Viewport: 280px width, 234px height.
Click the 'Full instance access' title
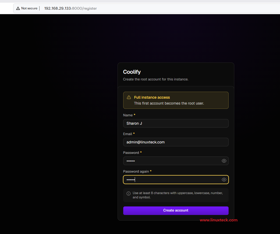[152, 97]
